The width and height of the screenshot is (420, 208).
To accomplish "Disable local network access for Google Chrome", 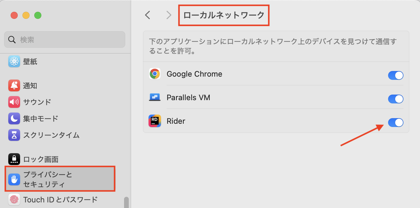I will pos(395,75).
